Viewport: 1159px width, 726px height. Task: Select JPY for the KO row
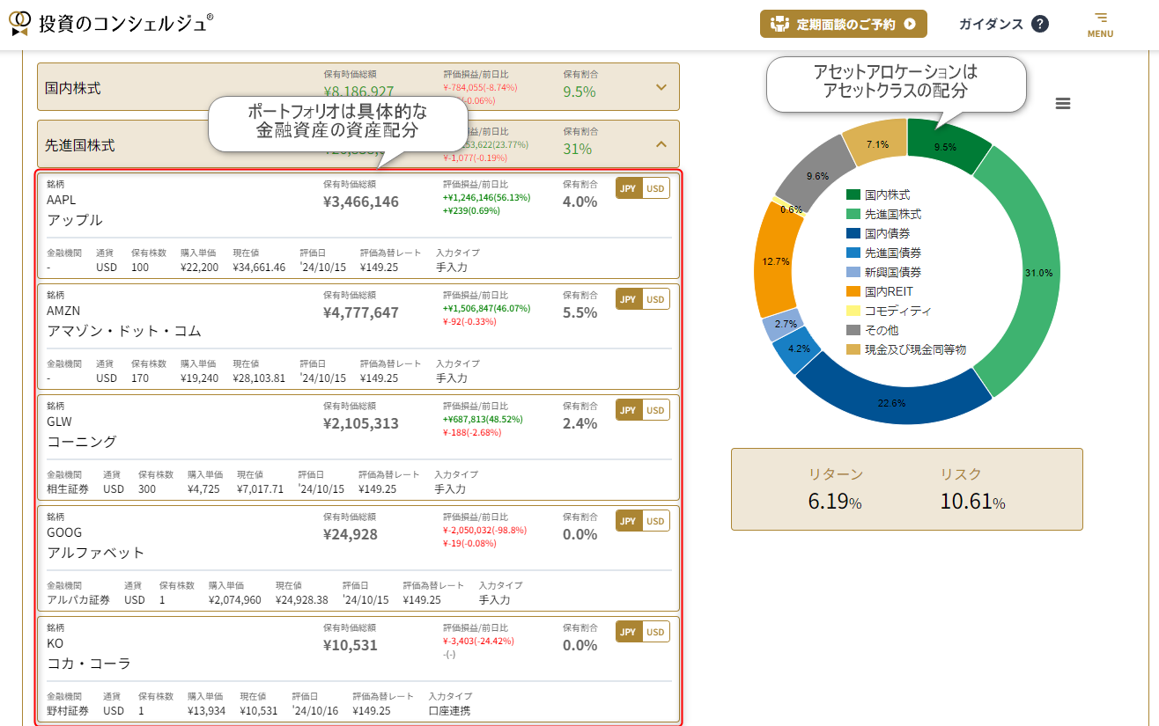tap(628, 632)
